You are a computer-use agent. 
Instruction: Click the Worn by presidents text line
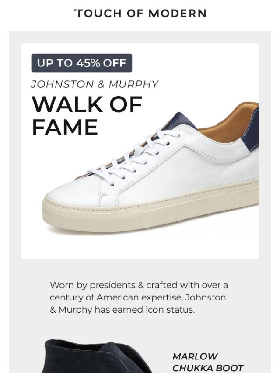pyautogui.click(x=139, y=285)
